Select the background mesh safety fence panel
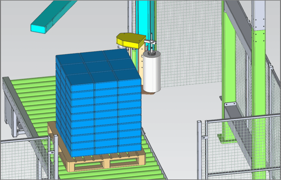The image size is (281, 180). (188, 45)
